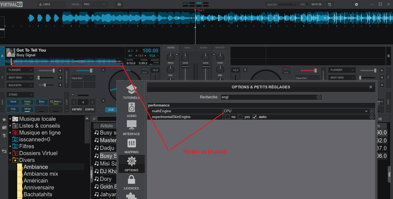Select the Ambiance mix folder
Screen dimensions: 393x199
point(41,174)
